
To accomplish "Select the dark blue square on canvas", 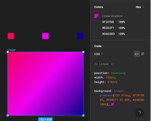I will tap(80, 36).
